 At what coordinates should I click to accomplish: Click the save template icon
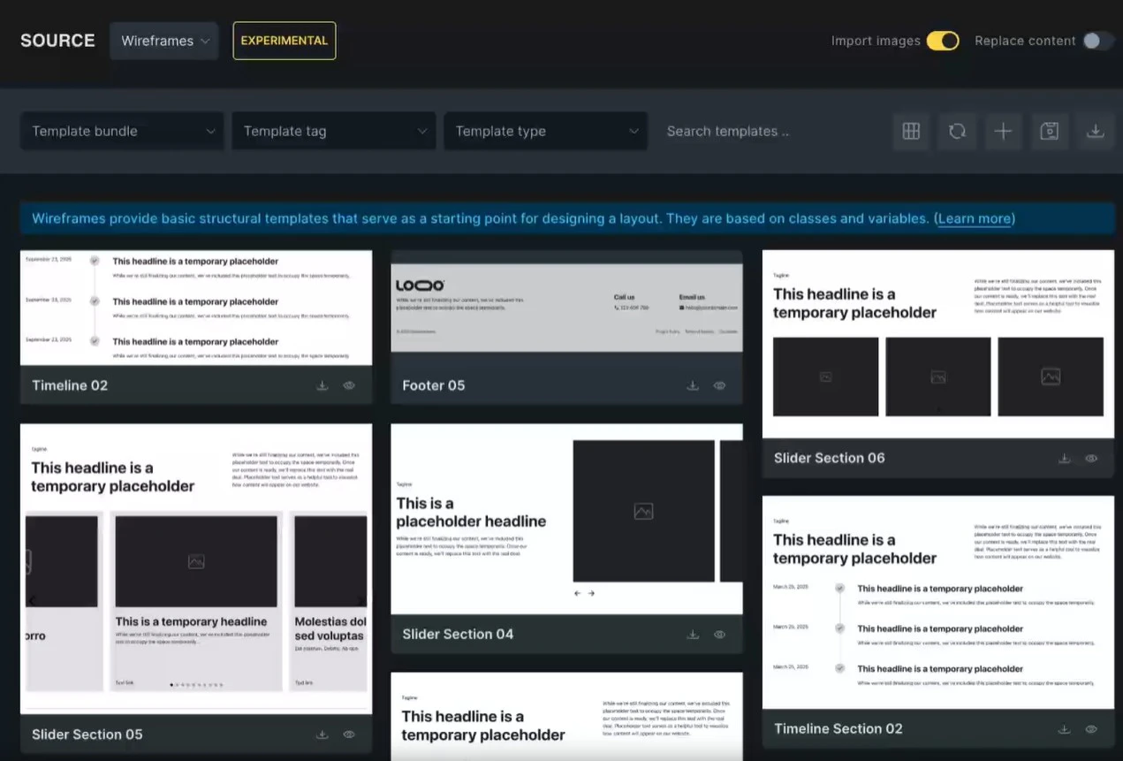pyautogui.click(x=1049, y=131)
